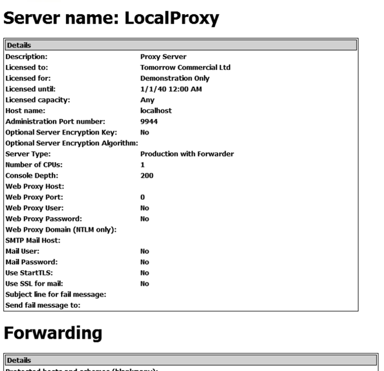Click the Licensed capacity value "Any"
This screenshot has width=384, height=371.
click(x=147, y=100)
